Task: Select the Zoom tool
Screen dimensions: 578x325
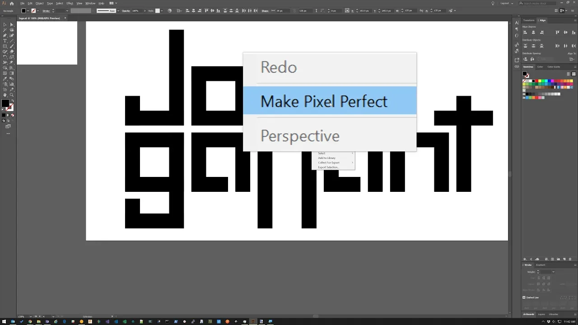Action: (x=12, y=95)
